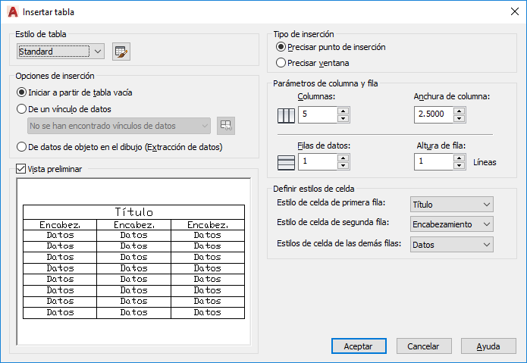Open the Datos other rows style dropdown
The width and height of the screenshot is (527, 363).
452,245
